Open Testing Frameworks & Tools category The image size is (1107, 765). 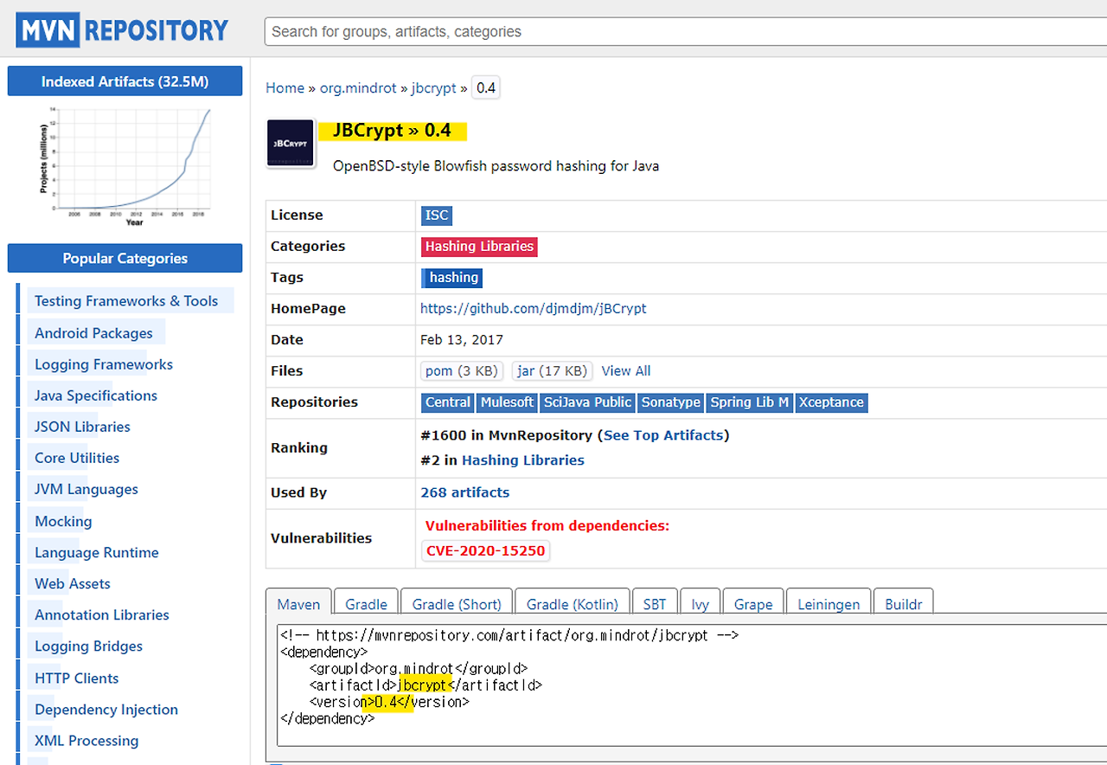[126, 301]
